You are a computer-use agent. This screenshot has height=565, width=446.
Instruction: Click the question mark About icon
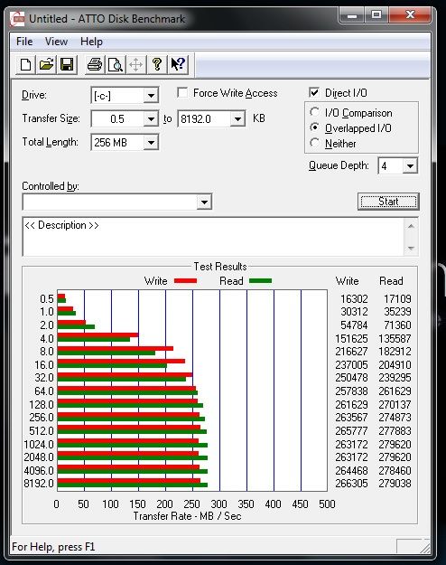click(x=157, y=65)
